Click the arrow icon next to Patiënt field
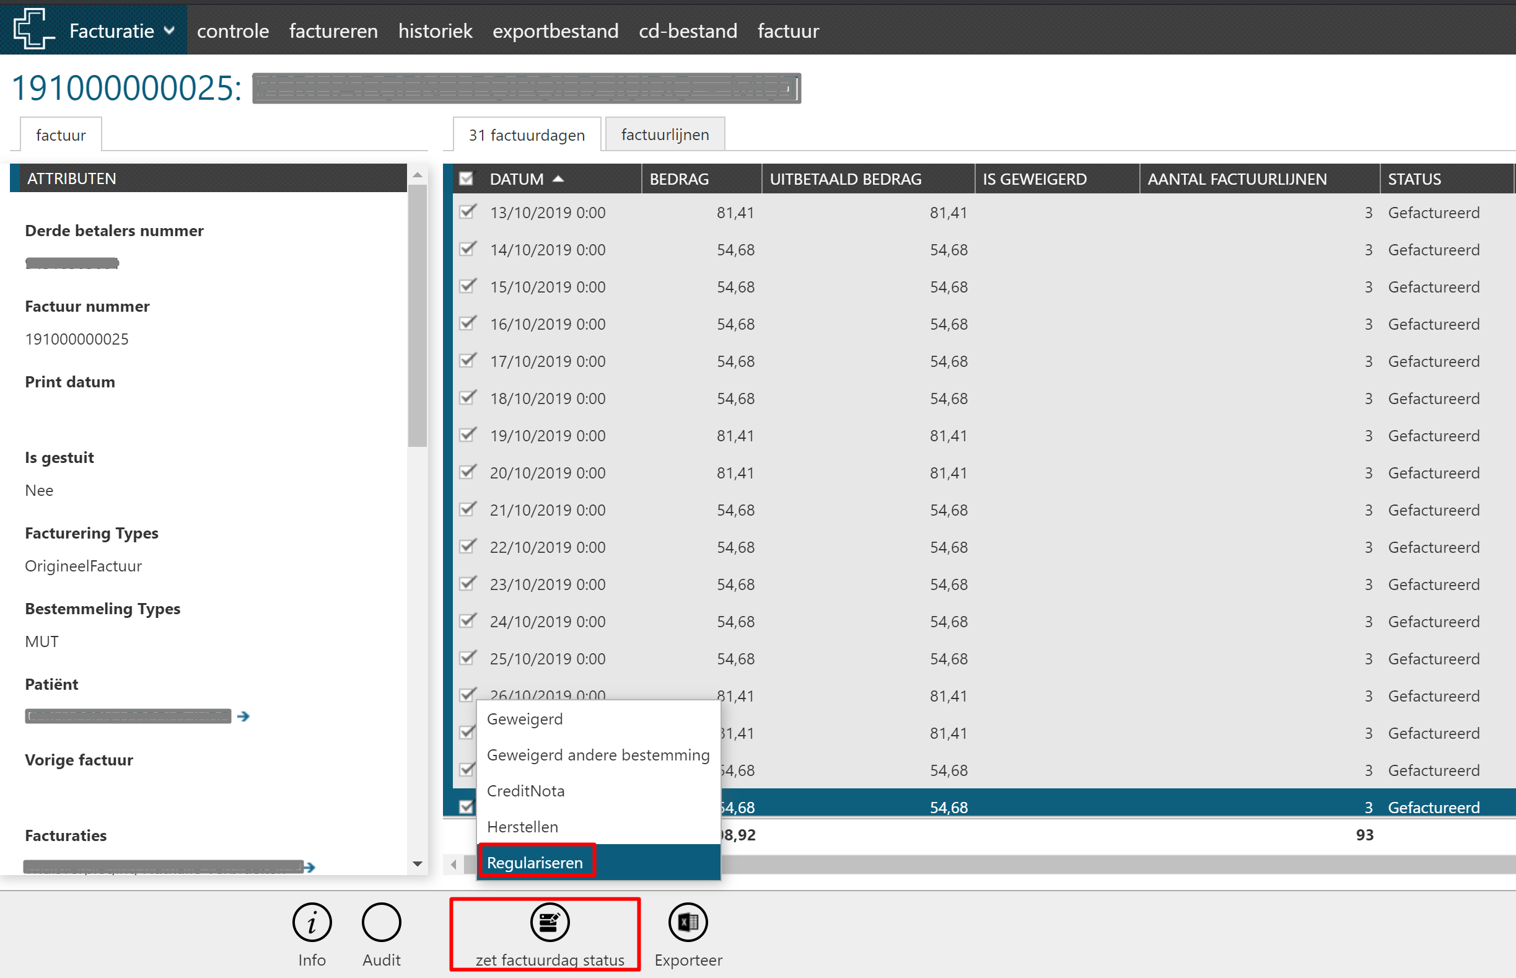Image resolution: width=1516 pixels, height=978 pixels. click(x=243, y=716)
